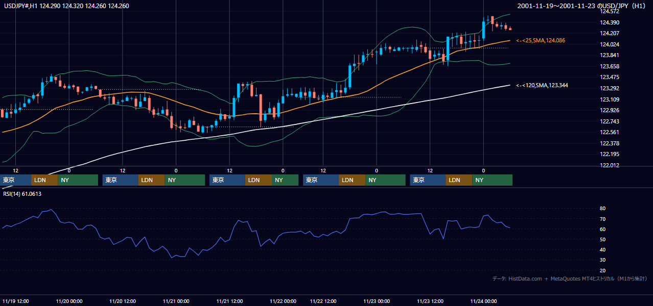This screenshot has width=653, height=306.
Task: Click price axis value 122.012
Action: (611, 165)
